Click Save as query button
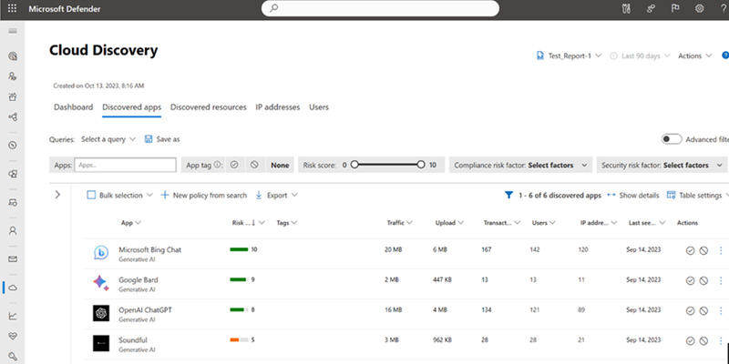Image resolution: width=729 pixels, height=364 pixels. pos(162,139)
